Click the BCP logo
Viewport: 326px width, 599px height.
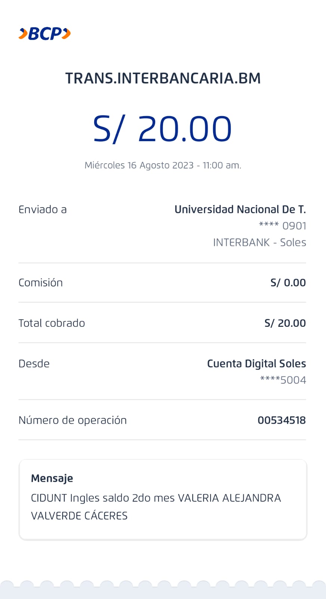click(x=45, y=34)
